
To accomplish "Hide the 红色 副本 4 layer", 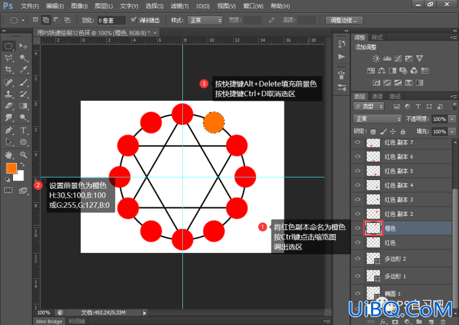I will pyautogui.click(x=357, y=185).
